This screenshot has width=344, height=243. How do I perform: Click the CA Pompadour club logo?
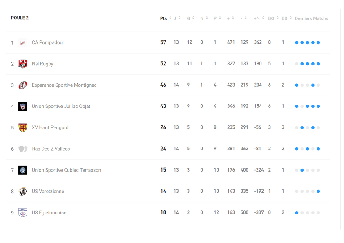click(x=23, y=42)
